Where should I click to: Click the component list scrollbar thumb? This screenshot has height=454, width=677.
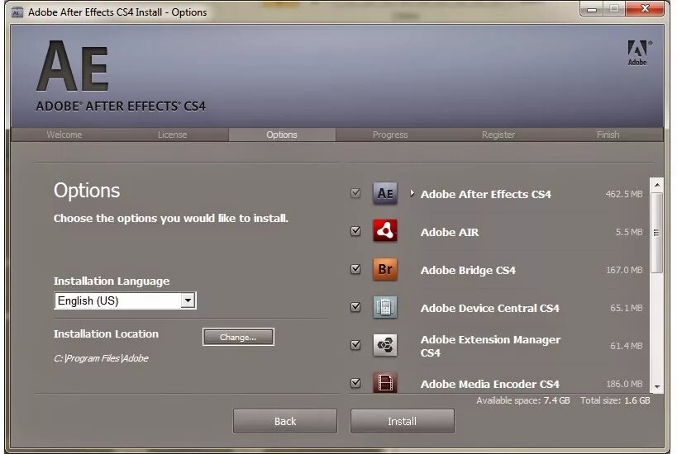pyautogui.click(x=656, y=233)
